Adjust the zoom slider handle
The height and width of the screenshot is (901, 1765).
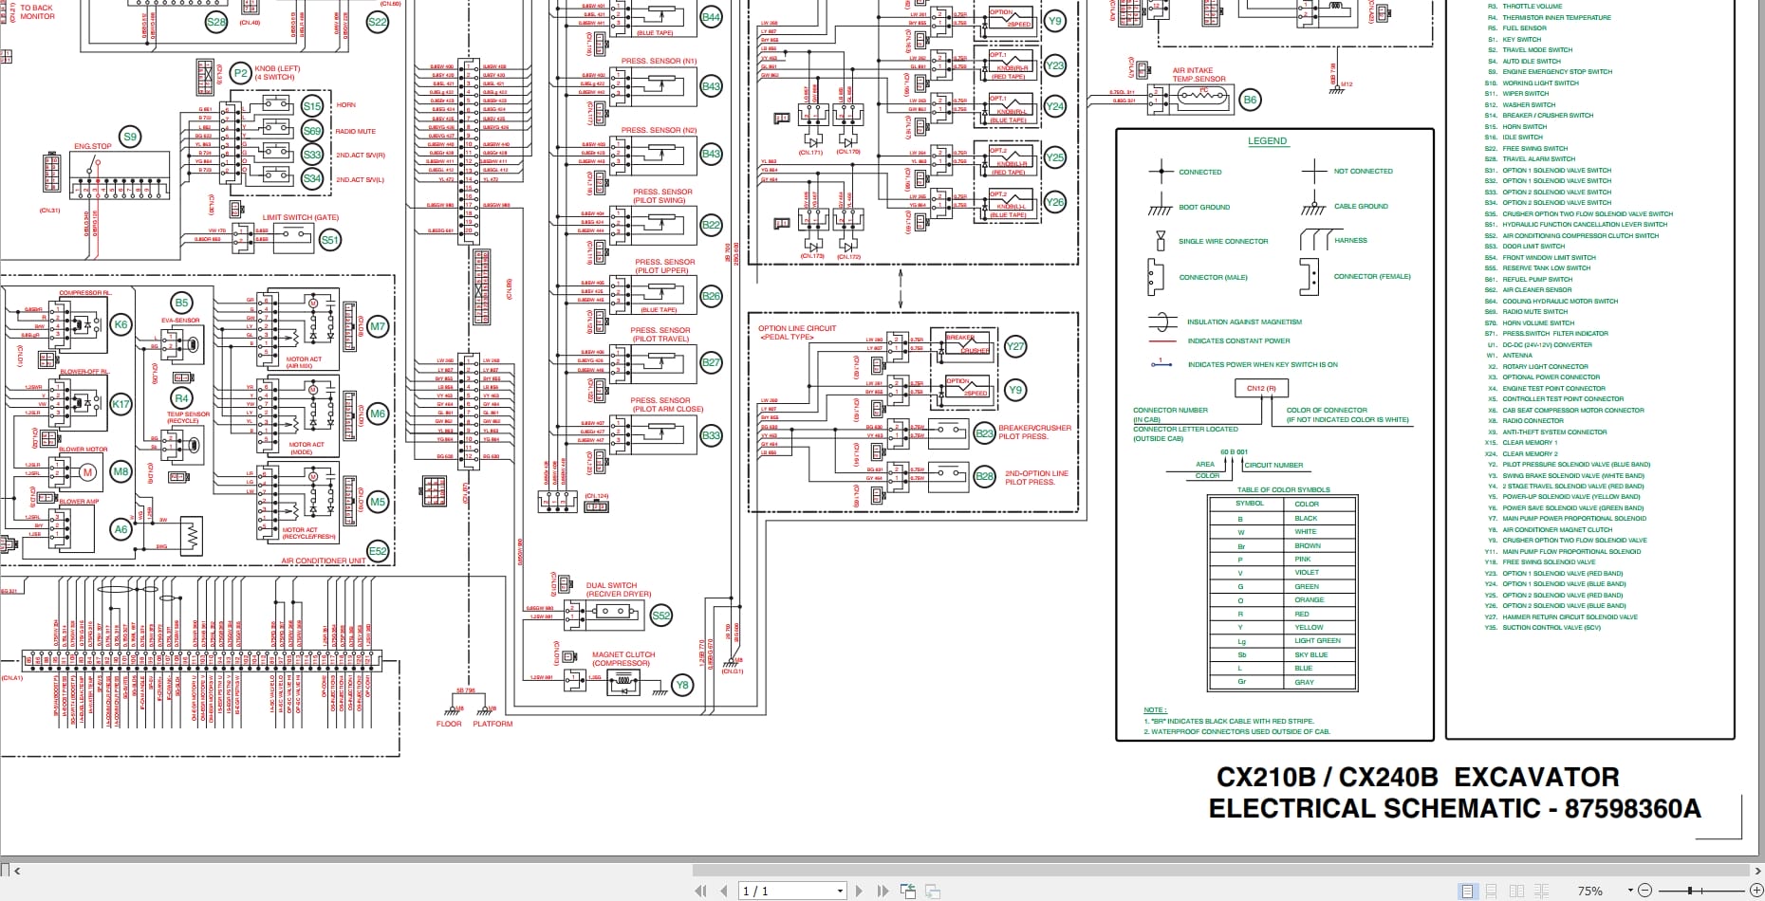pyautogui.click(x=1689, y=890)
